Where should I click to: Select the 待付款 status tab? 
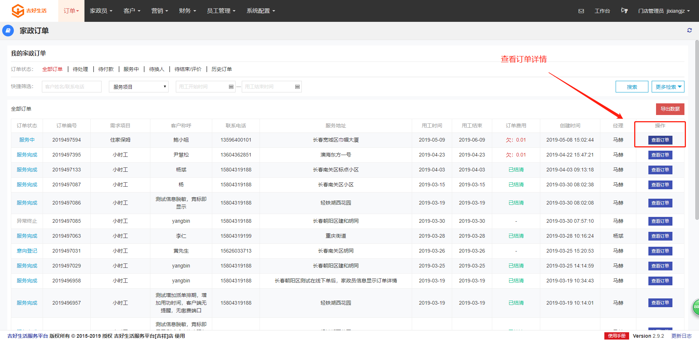pyautogui.click(x=106, y=69)
